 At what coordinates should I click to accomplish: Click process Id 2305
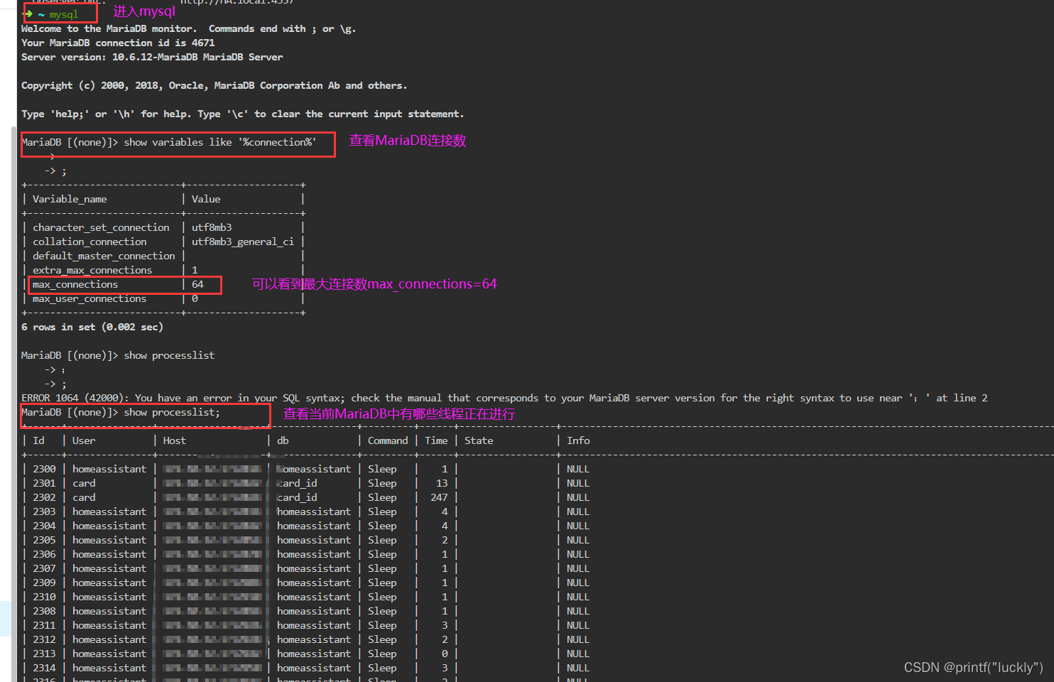point(44,540)
